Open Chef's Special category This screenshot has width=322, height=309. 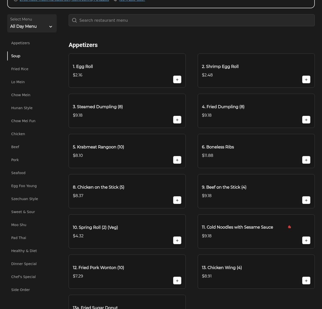click(23, 277)
